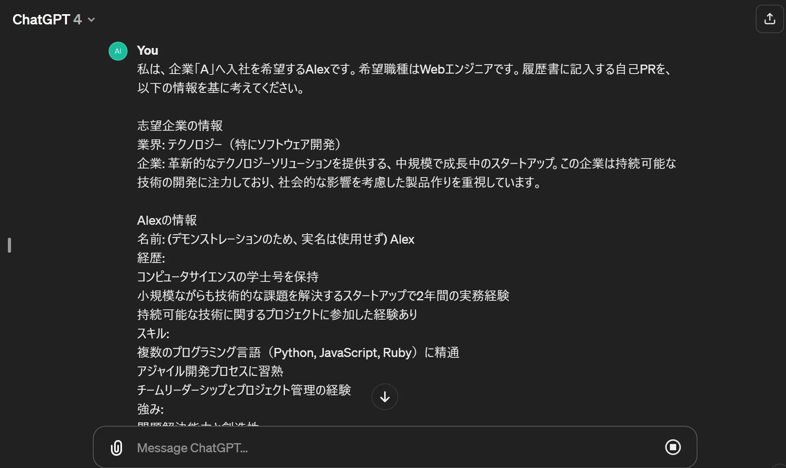786x468 pixels.
Task: Click the line starting "企業: 革新的なテクノロジー"
Action: point(407,163)
